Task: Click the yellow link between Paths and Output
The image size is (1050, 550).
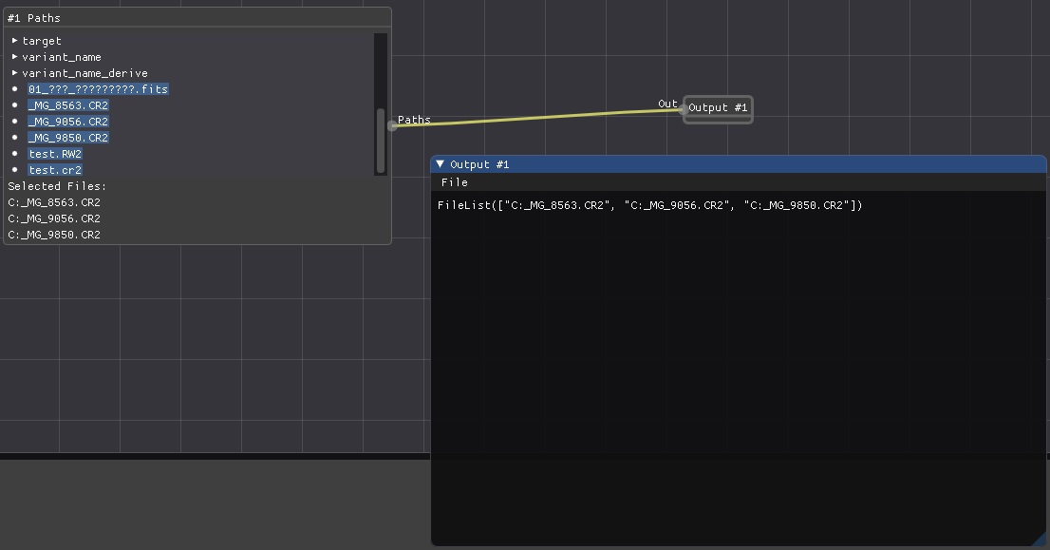Action: [x=537, y=118]
